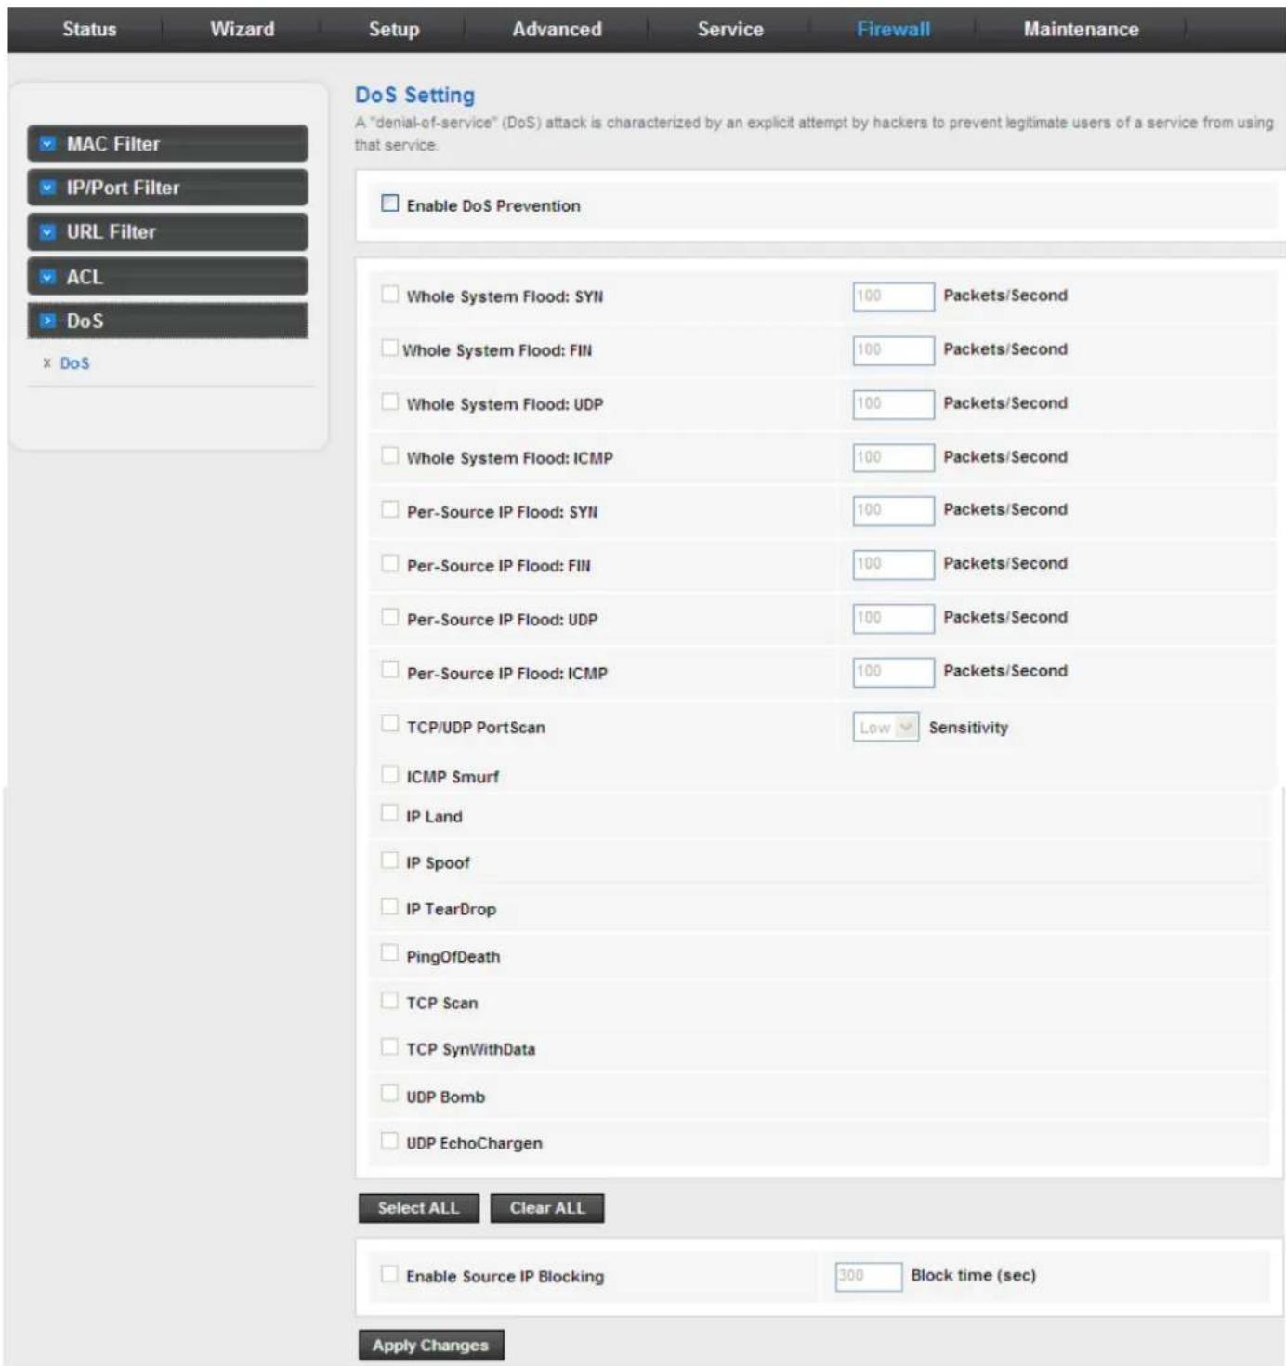Open the PortScan Sensitivity dropdown
The height and width of the screenshot is (1366, 1286).
886,727
